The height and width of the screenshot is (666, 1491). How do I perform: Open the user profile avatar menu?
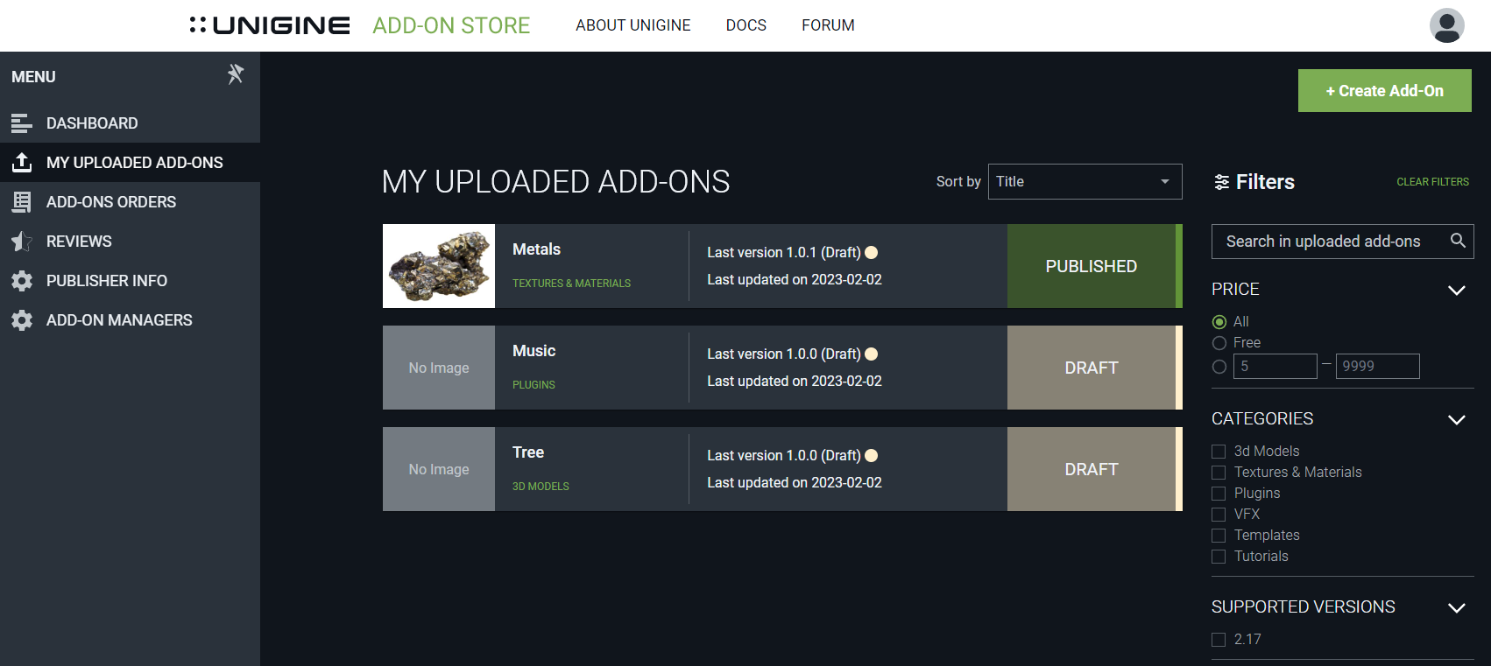[1447, 25]
